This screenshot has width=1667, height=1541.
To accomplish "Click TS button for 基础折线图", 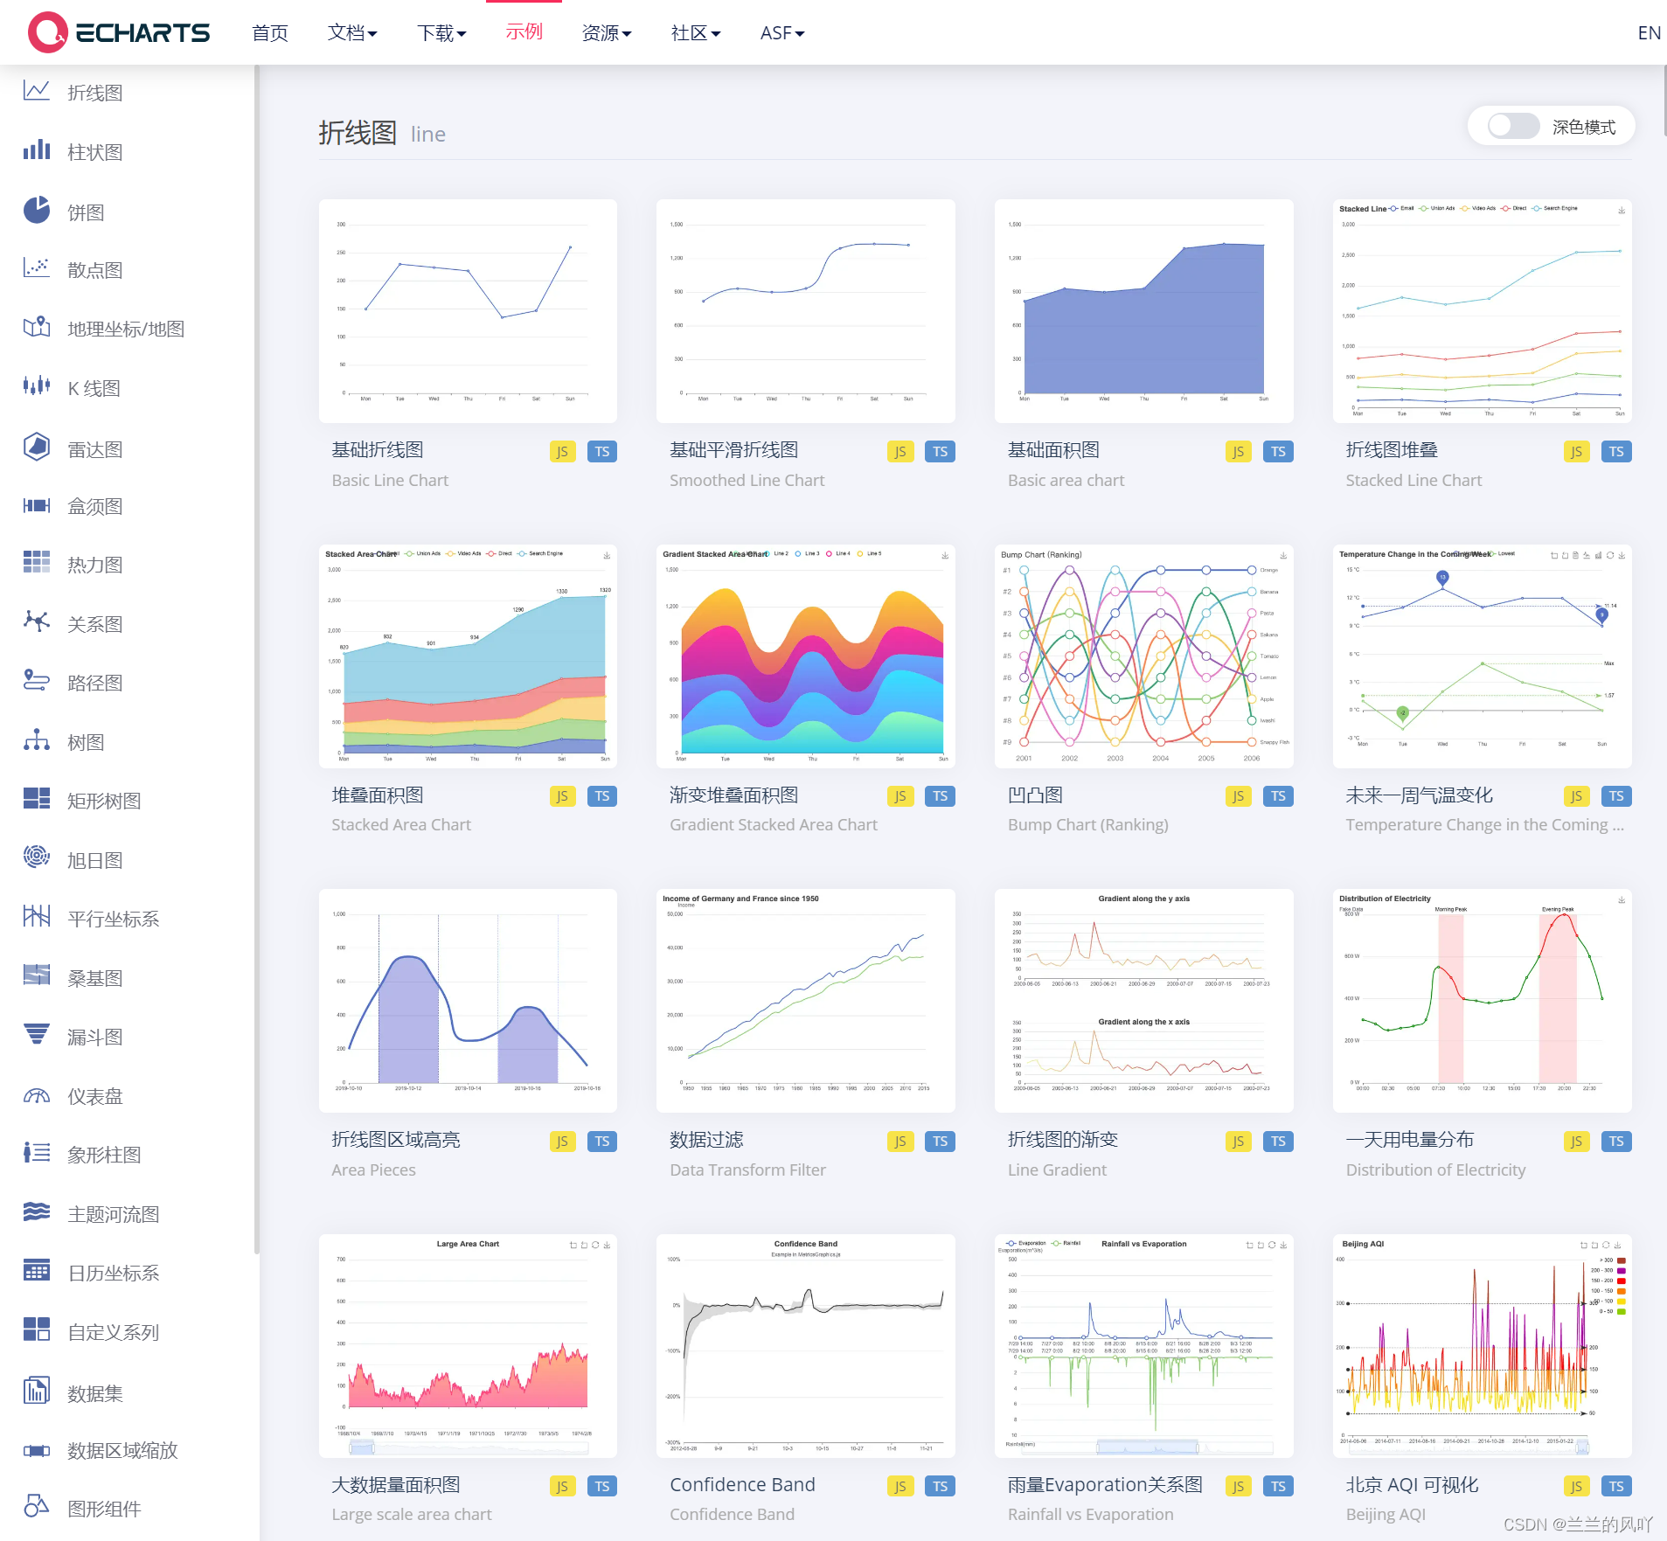I will 602,451.
